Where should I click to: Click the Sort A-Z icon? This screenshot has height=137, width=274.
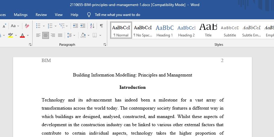[x=92, y=26]
